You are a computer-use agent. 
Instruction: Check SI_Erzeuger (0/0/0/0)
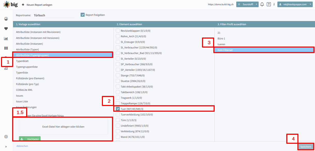(118, 42)
